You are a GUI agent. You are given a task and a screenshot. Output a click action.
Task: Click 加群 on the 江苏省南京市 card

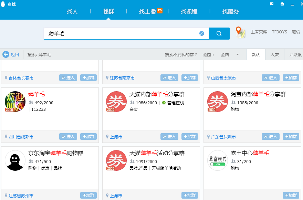tap(190, 78)
